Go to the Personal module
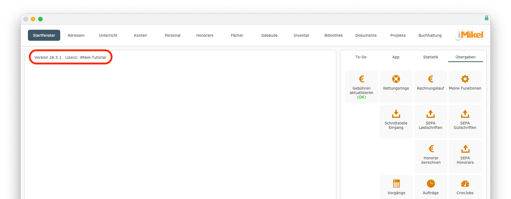Screen dimensions: 511x199 173,35
